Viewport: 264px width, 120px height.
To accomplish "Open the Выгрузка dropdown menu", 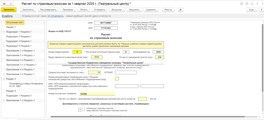I will point(117,10).
